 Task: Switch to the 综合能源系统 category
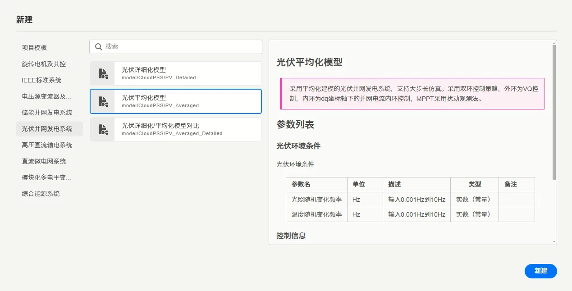50,194
